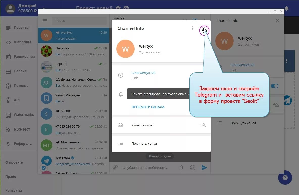Click attach file paperclip icon
This screenshot has height=195, width=299.
point(115,168)
